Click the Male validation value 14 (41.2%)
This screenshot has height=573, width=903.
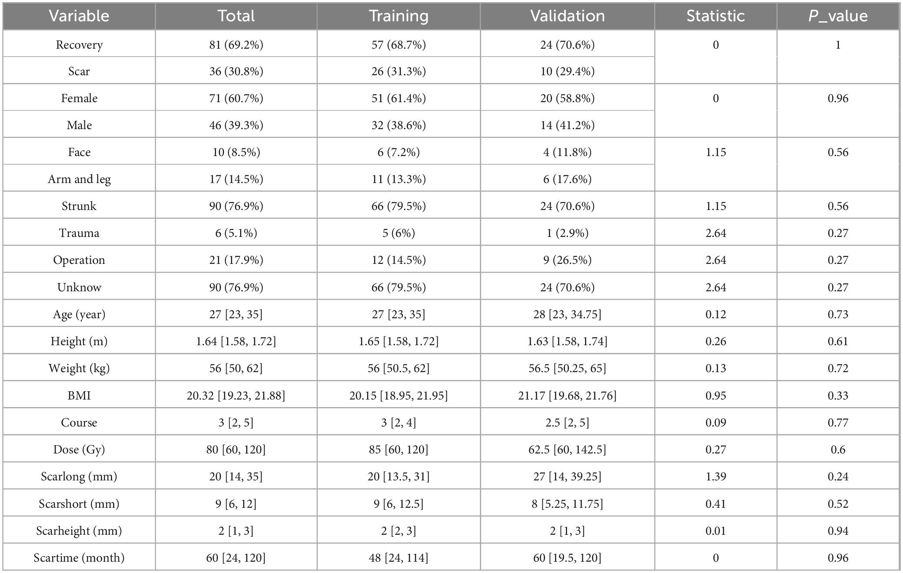coord(568,125)
